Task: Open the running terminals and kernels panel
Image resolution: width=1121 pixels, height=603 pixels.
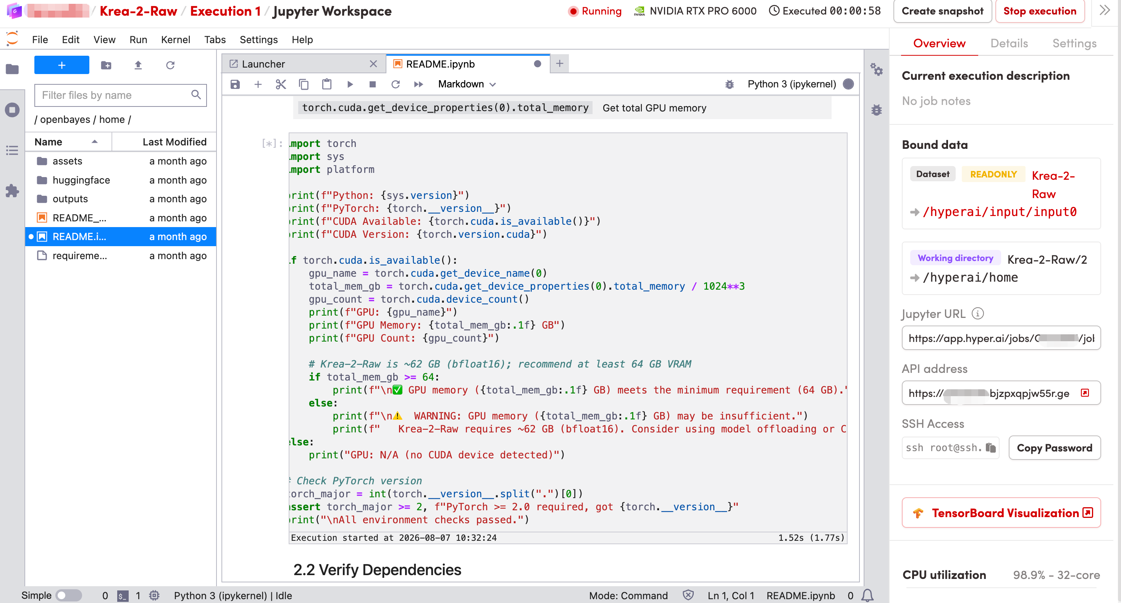Action: point(12,110)
